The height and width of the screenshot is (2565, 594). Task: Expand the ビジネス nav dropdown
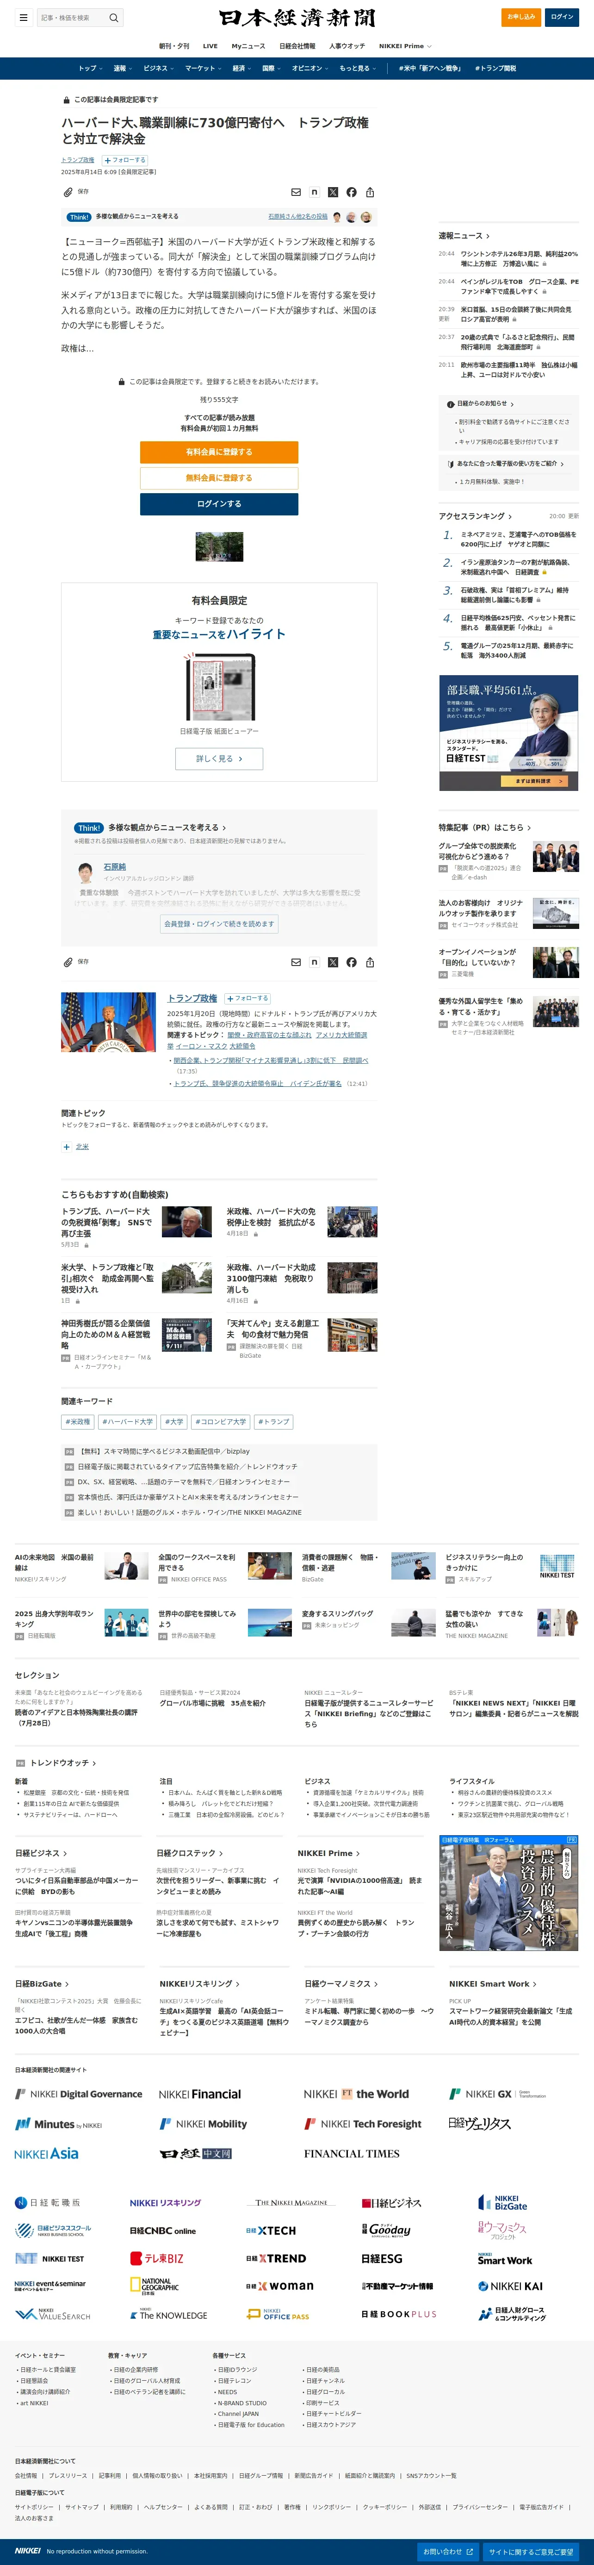[x=158, y=69]
